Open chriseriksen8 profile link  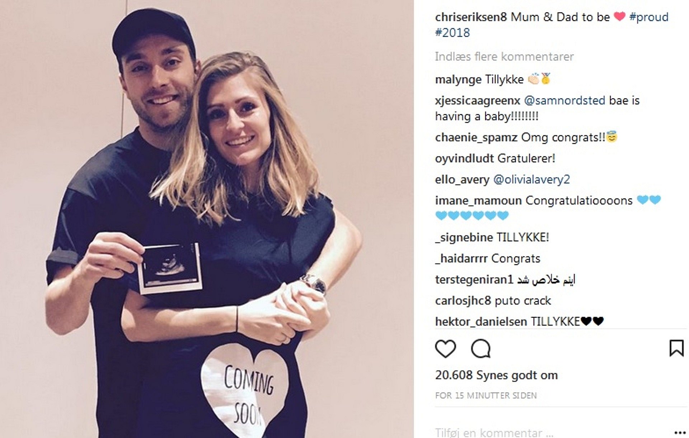click(x=471, y=17)
